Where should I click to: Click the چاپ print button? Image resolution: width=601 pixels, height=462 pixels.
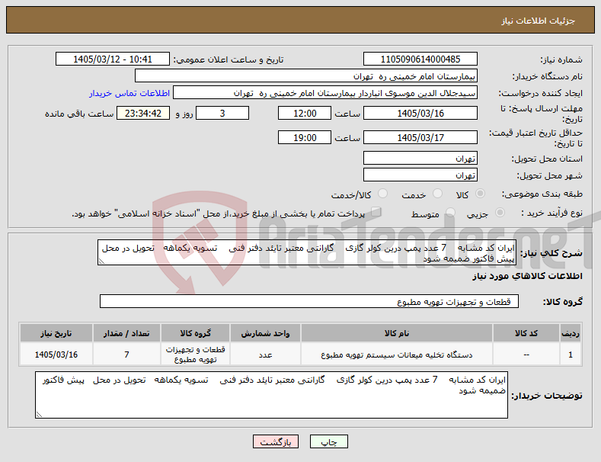click(x=329, y=441)
